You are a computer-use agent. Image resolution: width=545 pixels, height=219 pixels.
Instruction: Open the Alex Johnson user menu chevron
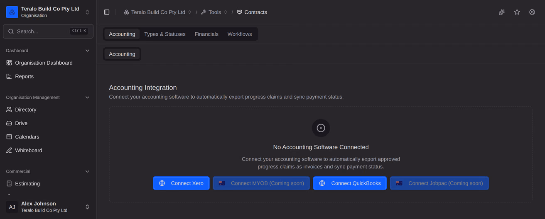pos(87,207)
